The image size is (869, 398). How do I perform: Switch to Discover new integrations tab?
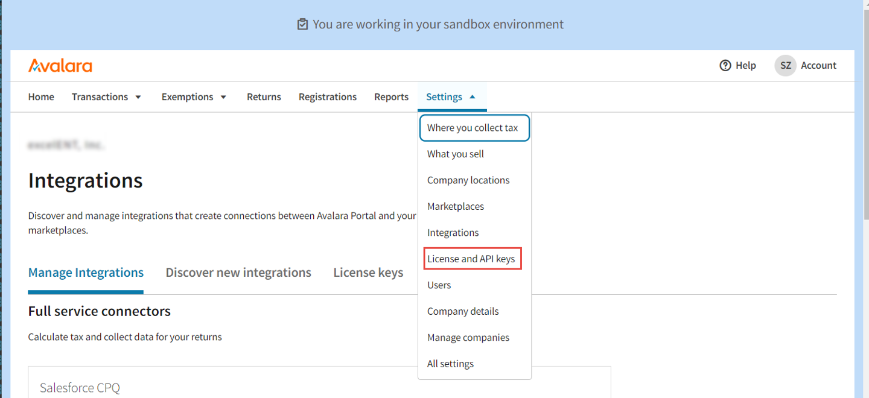(x=238, y=273)
